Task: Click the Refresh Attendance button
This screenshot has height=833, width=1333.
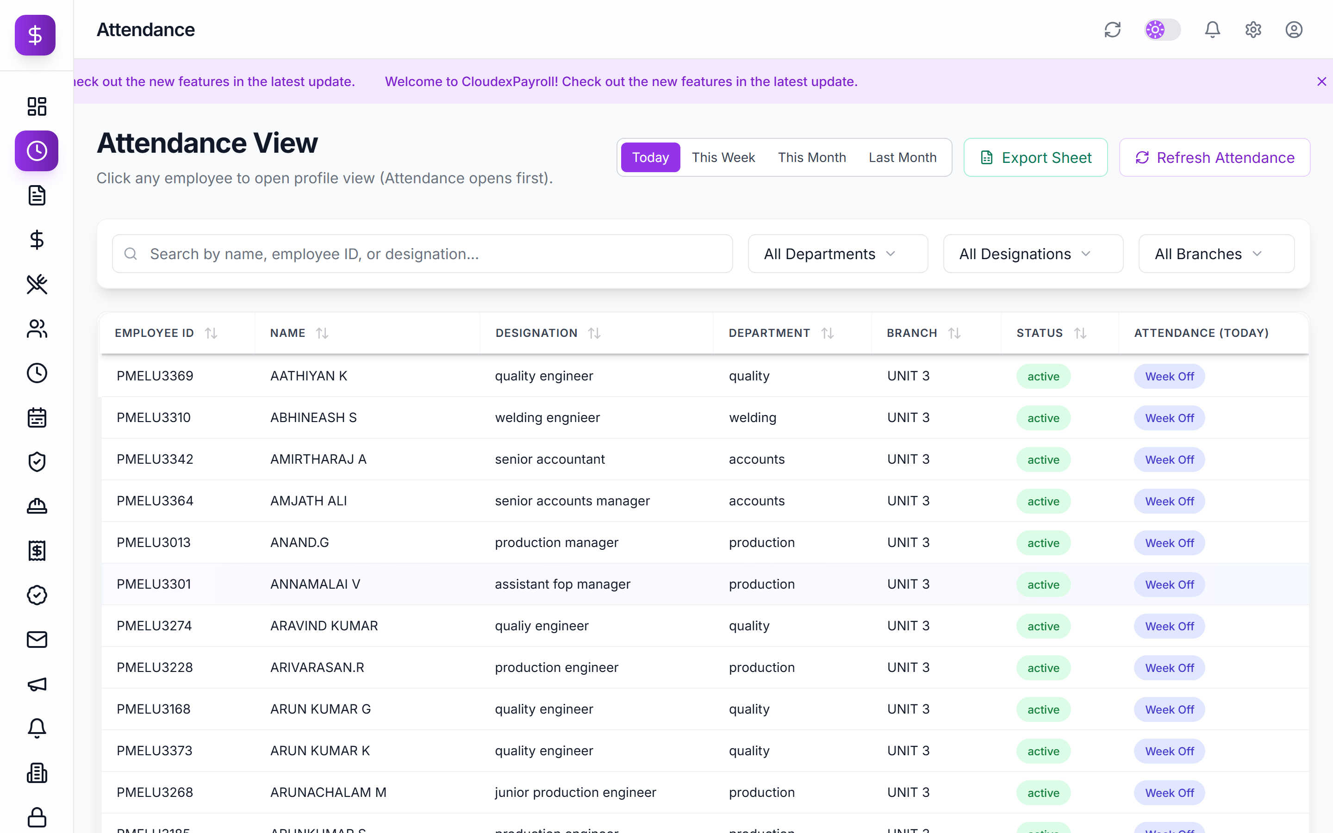Action: pyautogui.click(x=1215, y=157)
